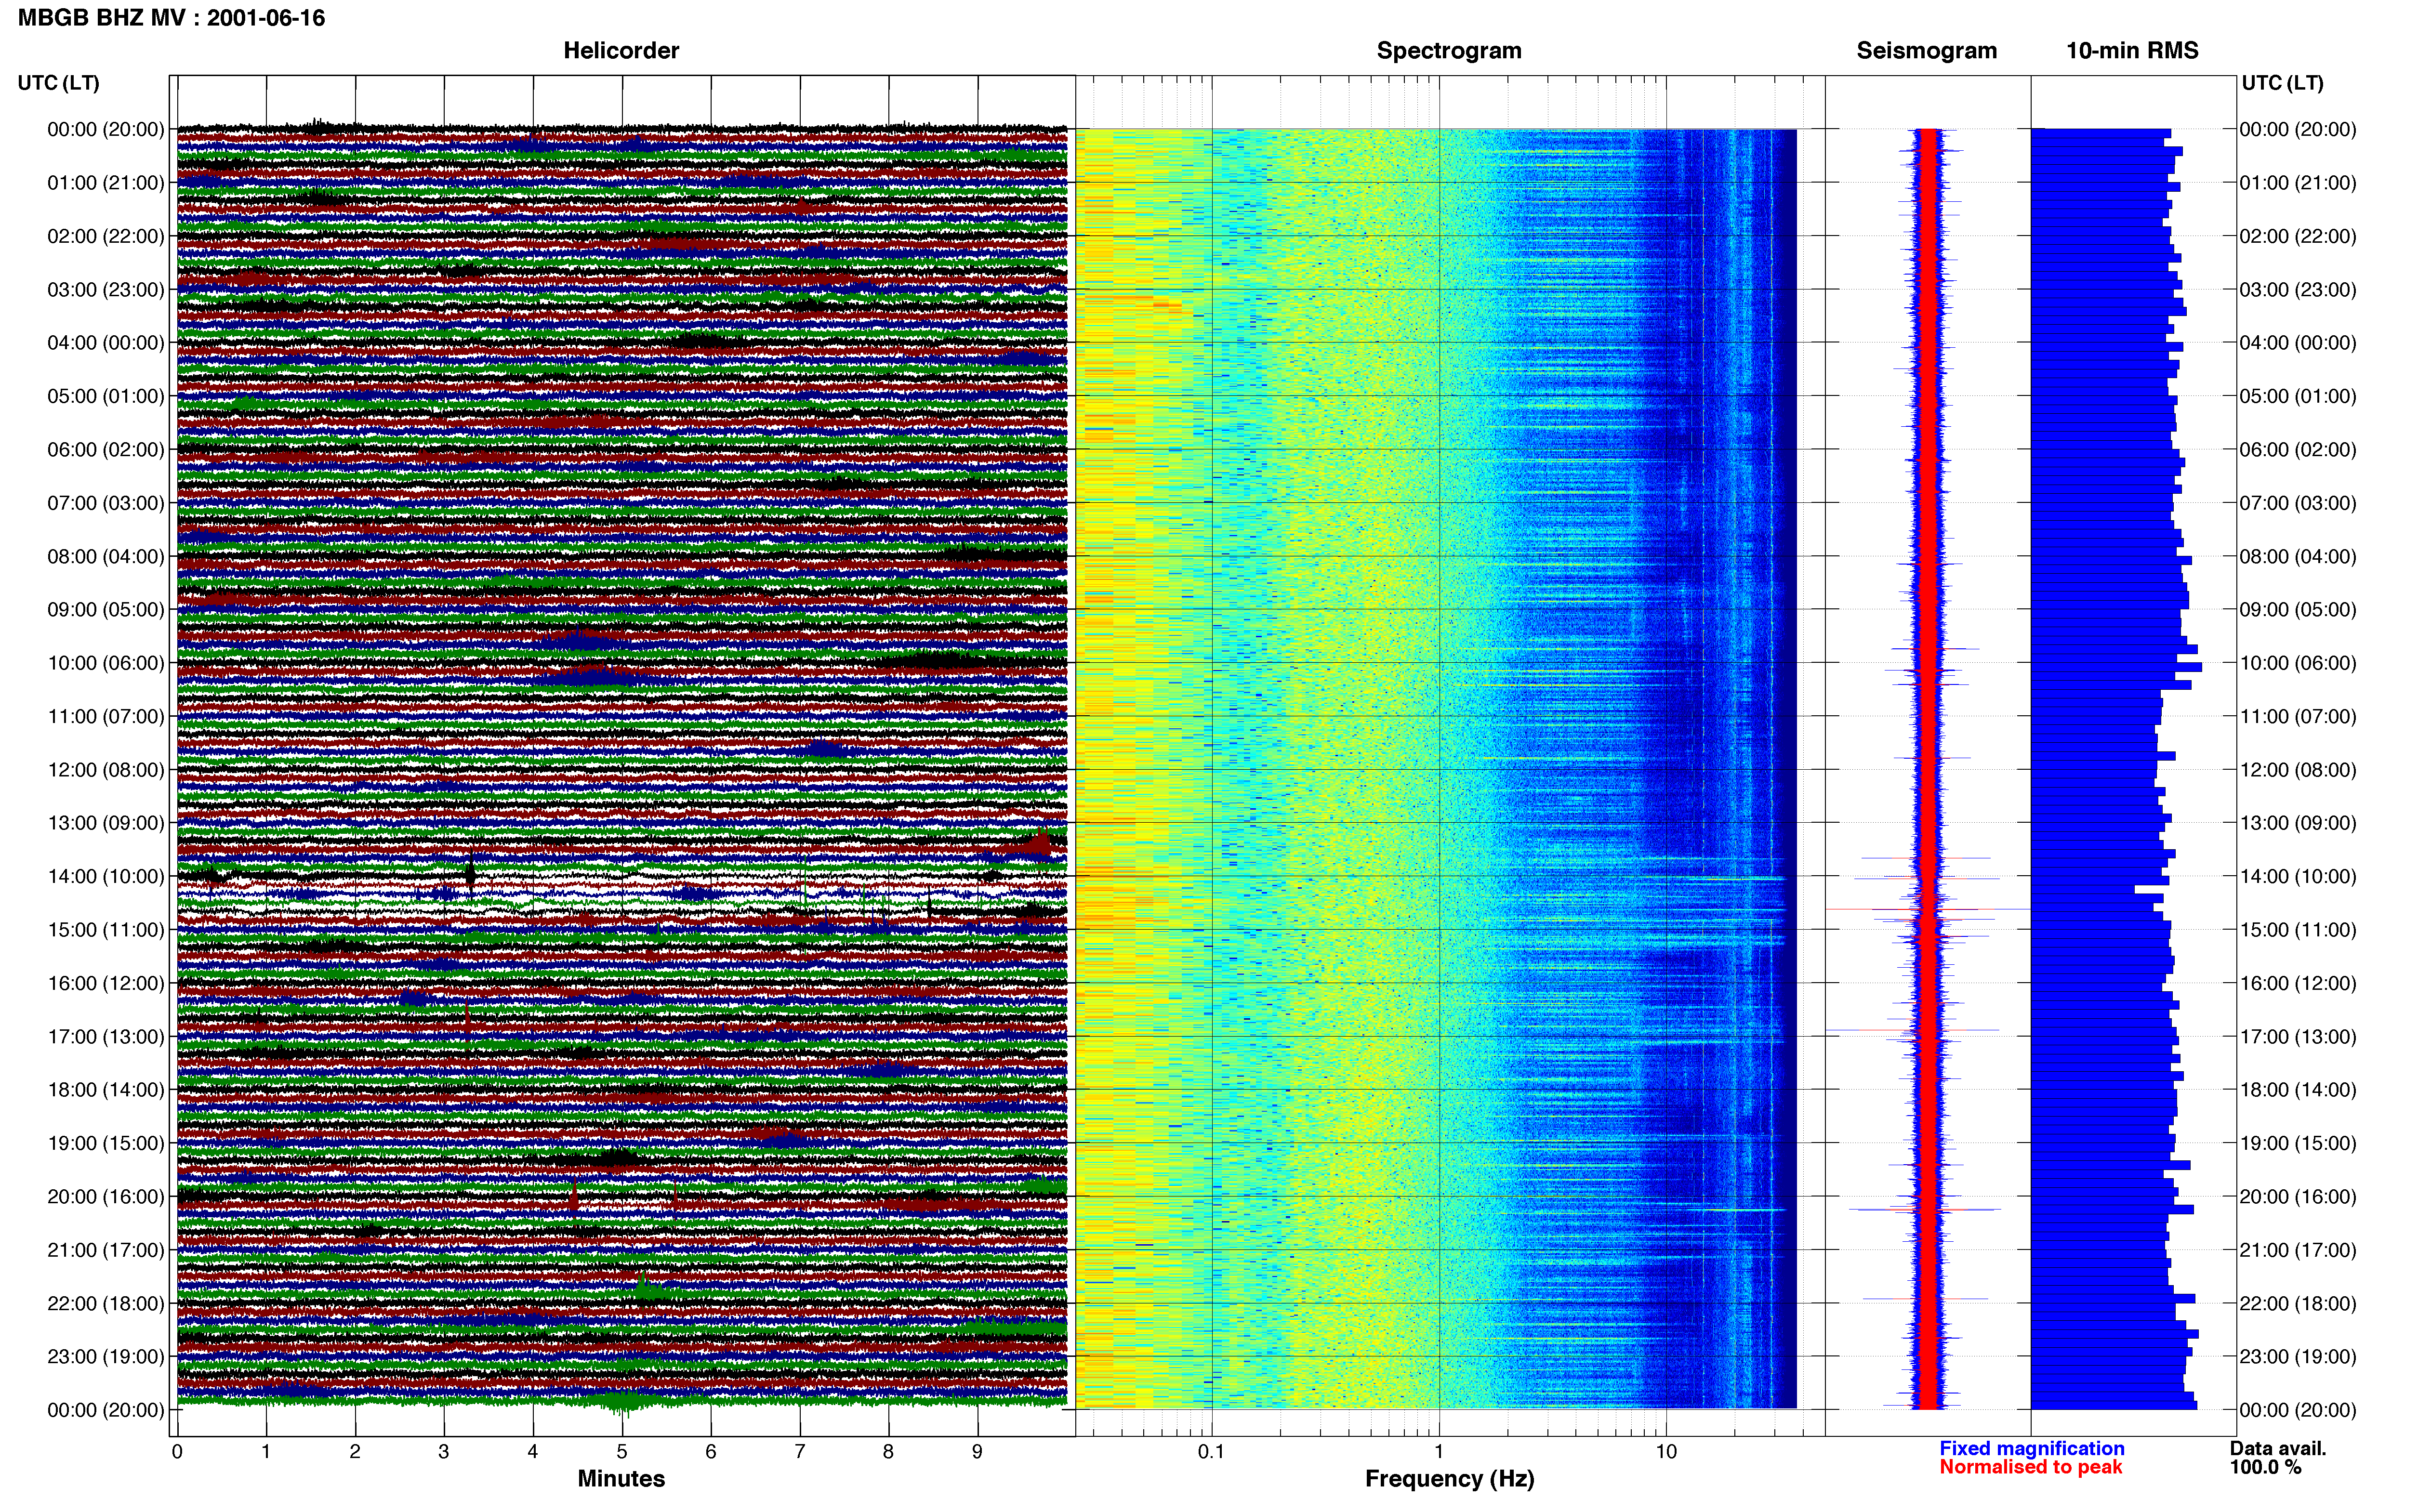The height and width of the screenshot is (1512, 2418).
Task: Click the 'Helicorder' panel heading
Action: [621, 50]
